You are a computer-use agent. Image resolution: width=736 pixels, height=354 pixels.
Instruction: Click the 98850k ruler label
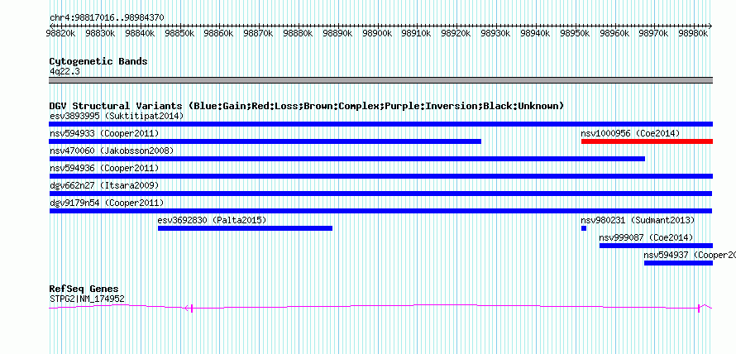(179, 34)
